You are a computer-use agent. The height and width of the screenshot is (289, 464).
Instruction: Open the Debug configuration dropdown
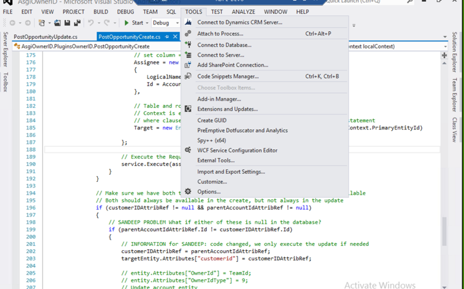click(x=177, y=23)
